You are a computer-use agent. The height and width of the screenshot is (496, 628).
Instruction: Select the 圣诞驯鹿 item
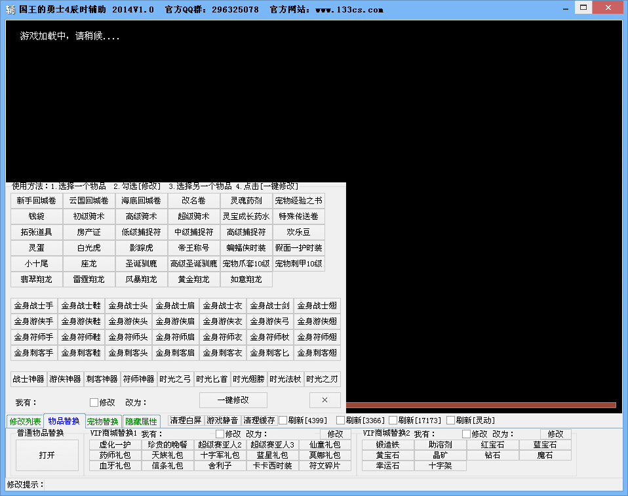142,264
